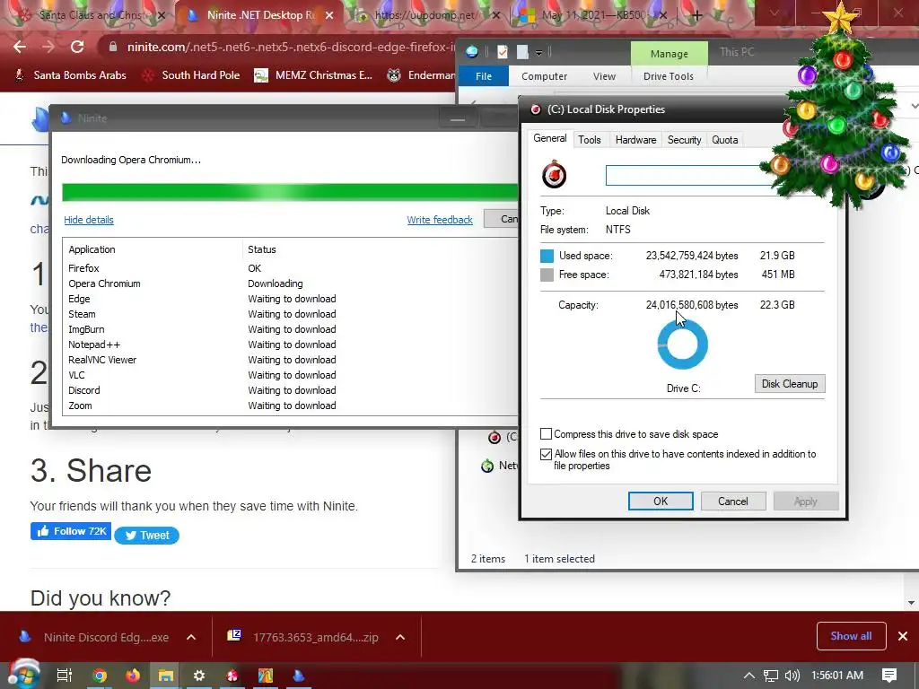Switch to Hardware tab in Properties
Viewport: 919px width, 689px height.
point(635,139)
